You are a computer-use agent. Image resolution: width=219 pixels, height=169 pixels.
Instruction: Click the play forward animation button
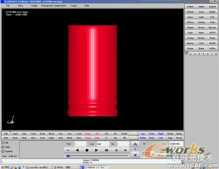tap(97, 150)
